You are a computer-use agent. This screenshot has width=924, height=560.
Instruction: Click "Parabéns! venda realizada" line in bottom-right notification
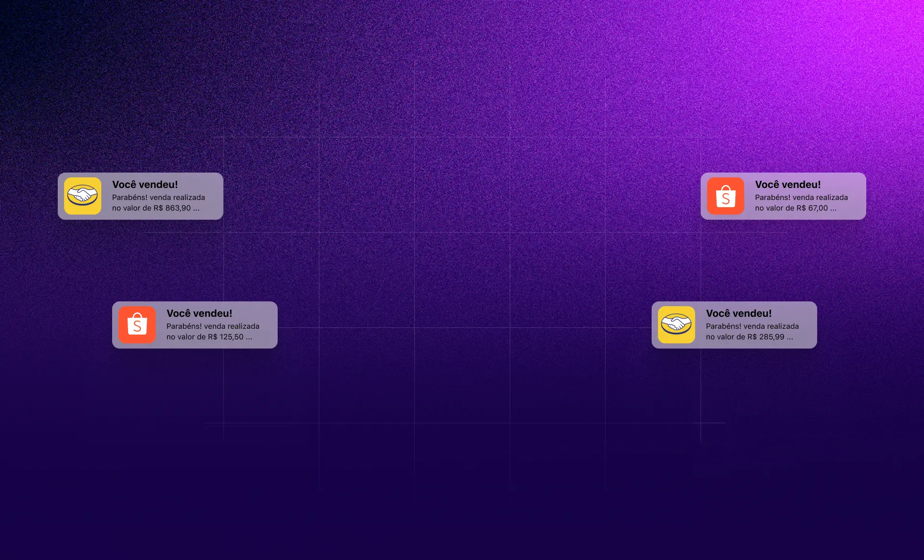(x=752, y=326)
